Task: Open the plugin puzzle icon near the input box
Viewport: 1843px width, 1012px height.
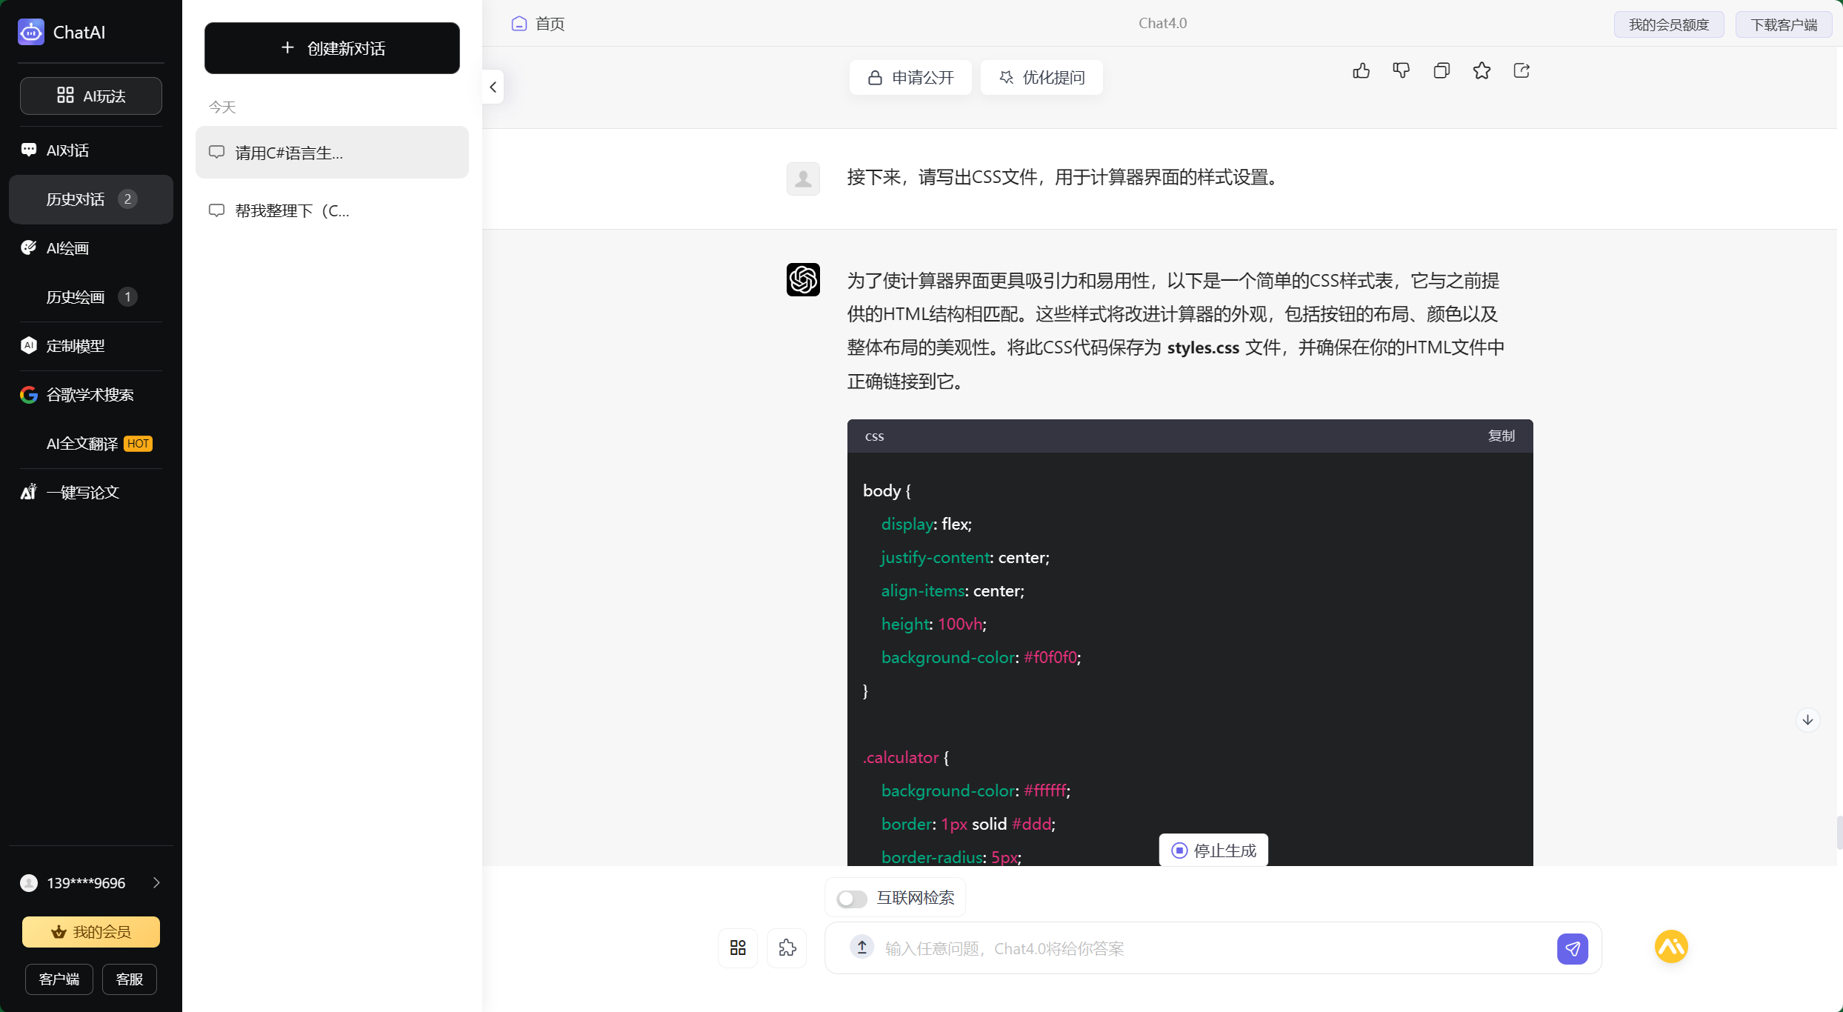Action: (x=787, y=948)
